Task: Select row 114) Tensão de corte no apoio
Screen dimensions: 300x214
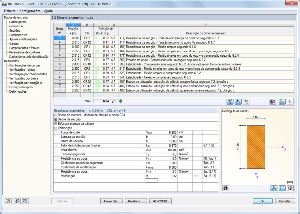Action: (x=174, y=42)
